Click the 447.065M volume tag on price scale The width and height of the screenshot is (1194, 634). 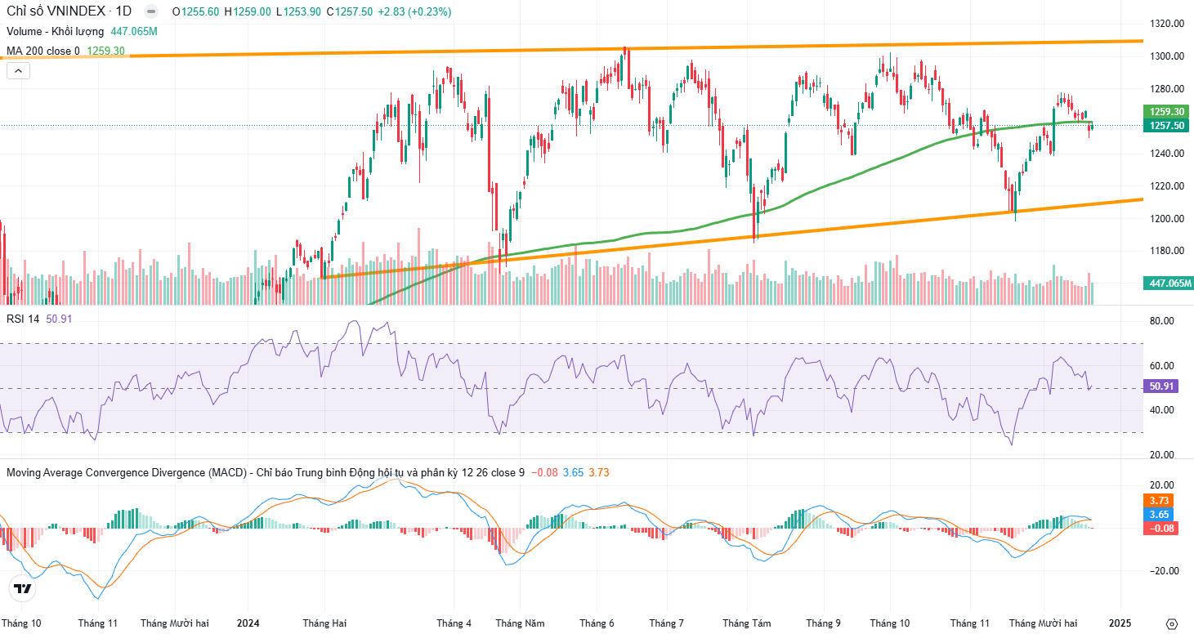click(1168, 284)
